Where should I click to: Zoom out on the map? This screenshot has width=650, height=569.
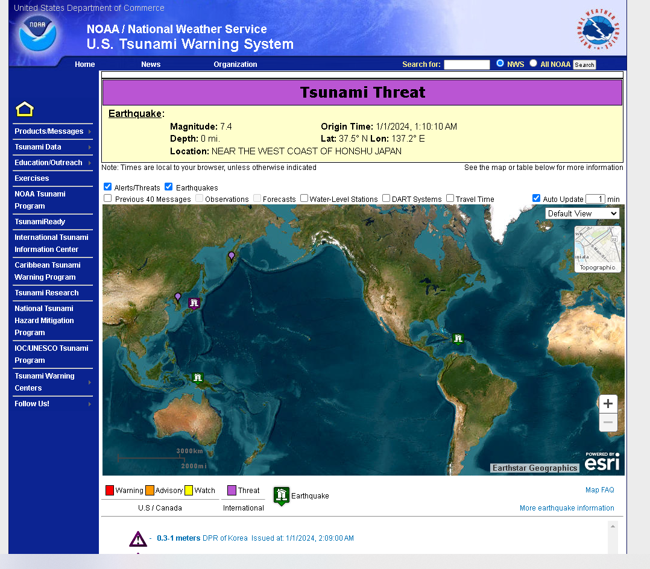coord(608,423)
